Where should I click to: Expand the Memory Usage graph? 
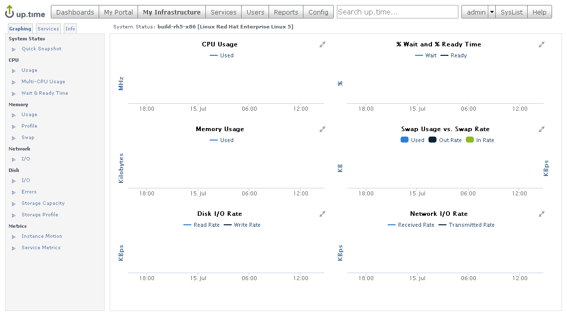(322, 130)
